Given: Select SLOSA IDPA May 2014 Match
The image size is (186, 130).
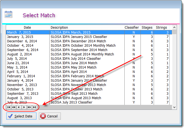Looking at the screenshot, I should (73, 67).
